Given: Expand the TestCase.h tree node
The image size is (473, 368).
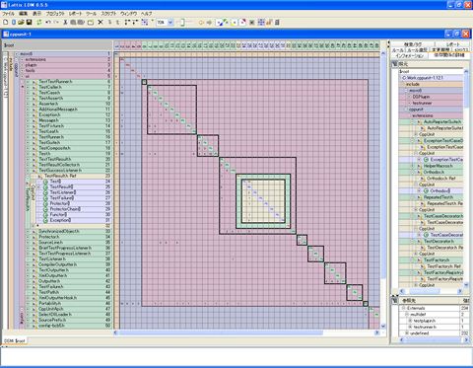Looking at the screenshot, I should (29, 93).
